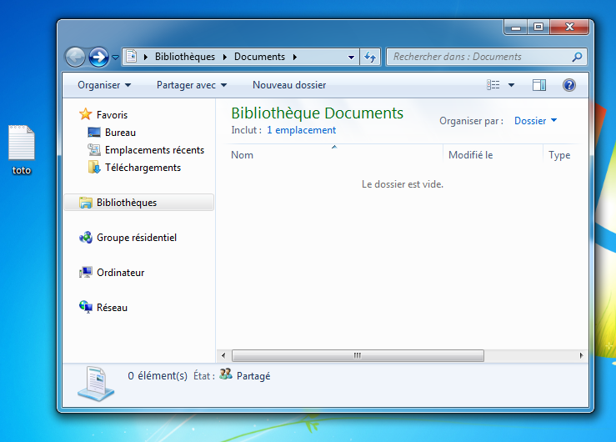Click the Emplacements récents icon
Image resolution: width=616 pixels, height=442 pixels.
tap(94, 149)
